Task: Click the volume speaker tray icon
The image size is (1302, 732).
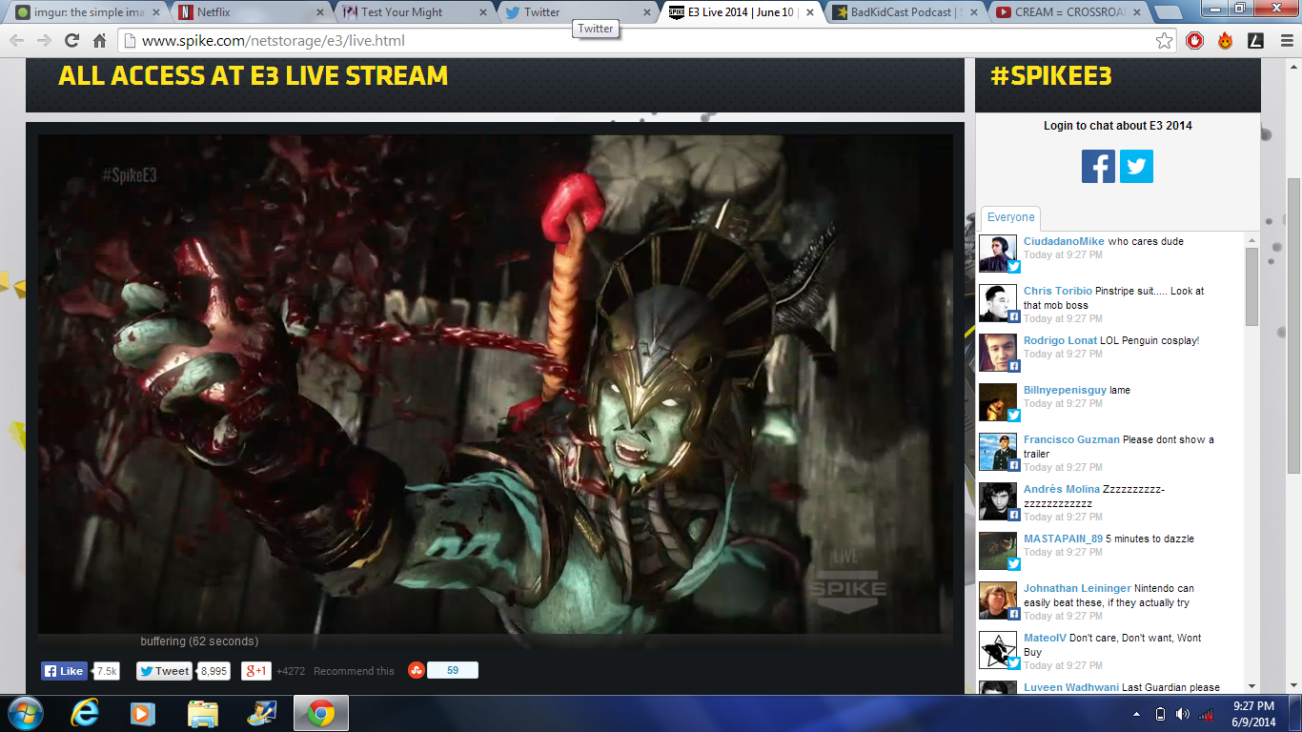Action: [x=1183, y=714]
